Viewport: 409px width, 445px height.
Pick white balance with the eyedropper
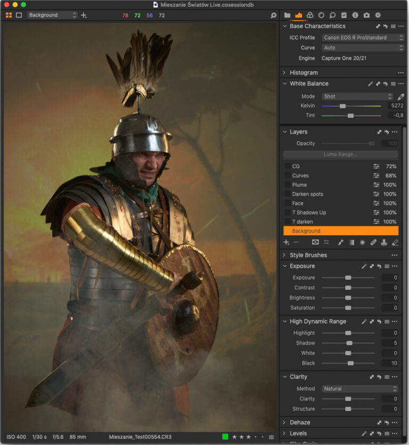click(400, 96)
